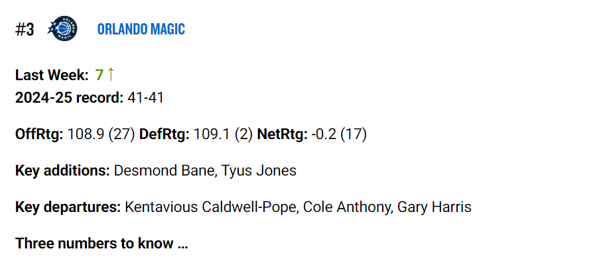Viewport: 615px width, 261px height.
Task: Click the OffRtg label
Action: [x=39, y=135]
